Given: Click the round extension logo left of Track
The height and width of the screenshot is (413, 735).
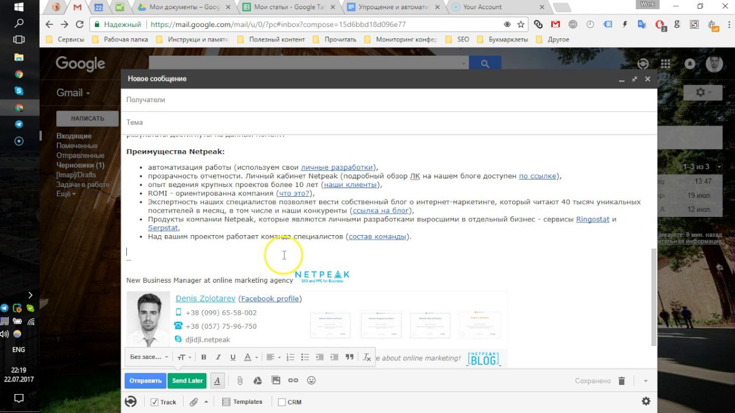Looking at the screenshot, I should click(131, 402).
